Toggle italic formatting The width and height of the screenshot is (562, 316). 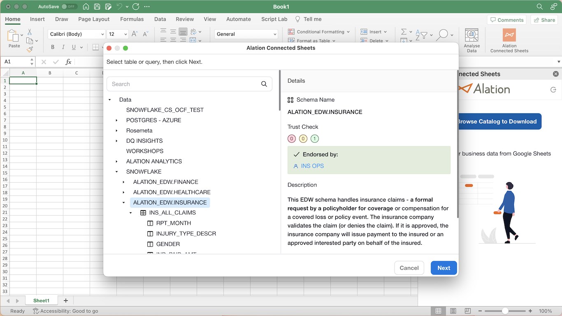63,47
